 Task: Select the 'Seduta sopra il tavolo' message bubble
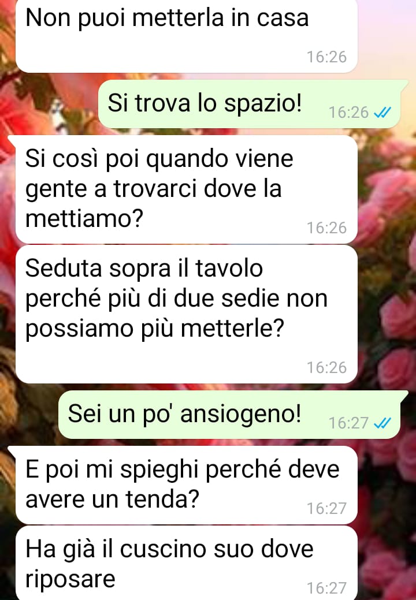[187, 314]
